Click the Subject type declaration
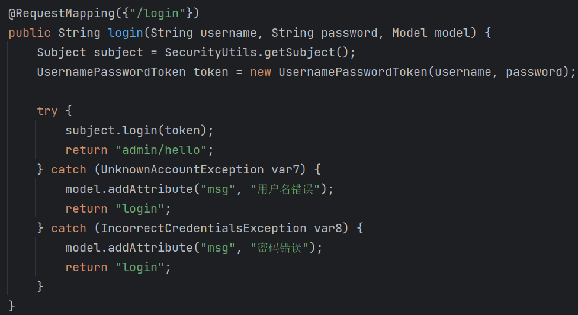 [x=62, y=52]
